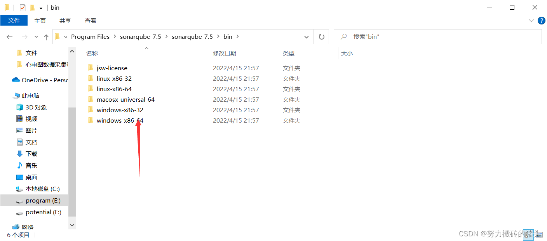Click the search "bin" input field

coord(438,36)
